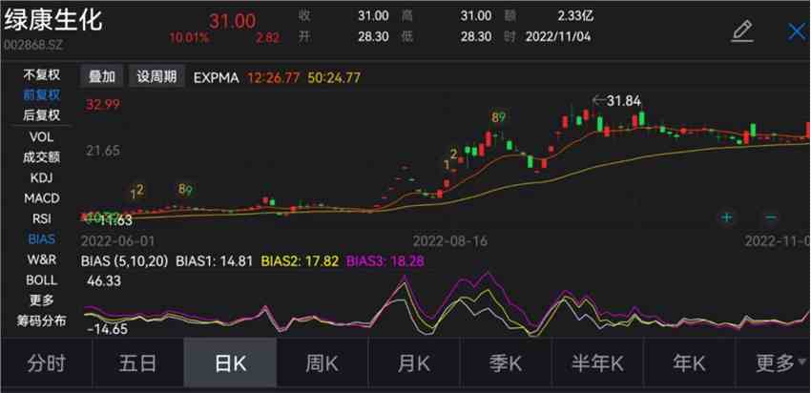Click the 31.84 high price marker
Viewport: 811px width, 393px height.
(x=624, y=101)
